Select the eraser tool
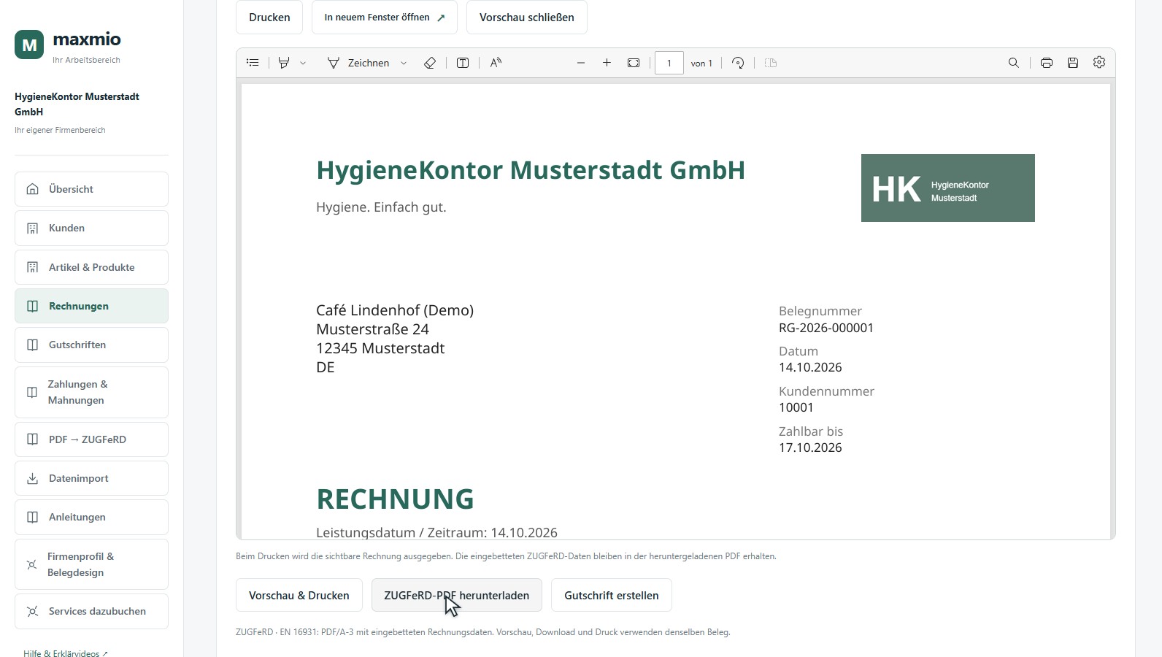The width and height of the screenshot is (1162, 657). click(x=430, y=63)
